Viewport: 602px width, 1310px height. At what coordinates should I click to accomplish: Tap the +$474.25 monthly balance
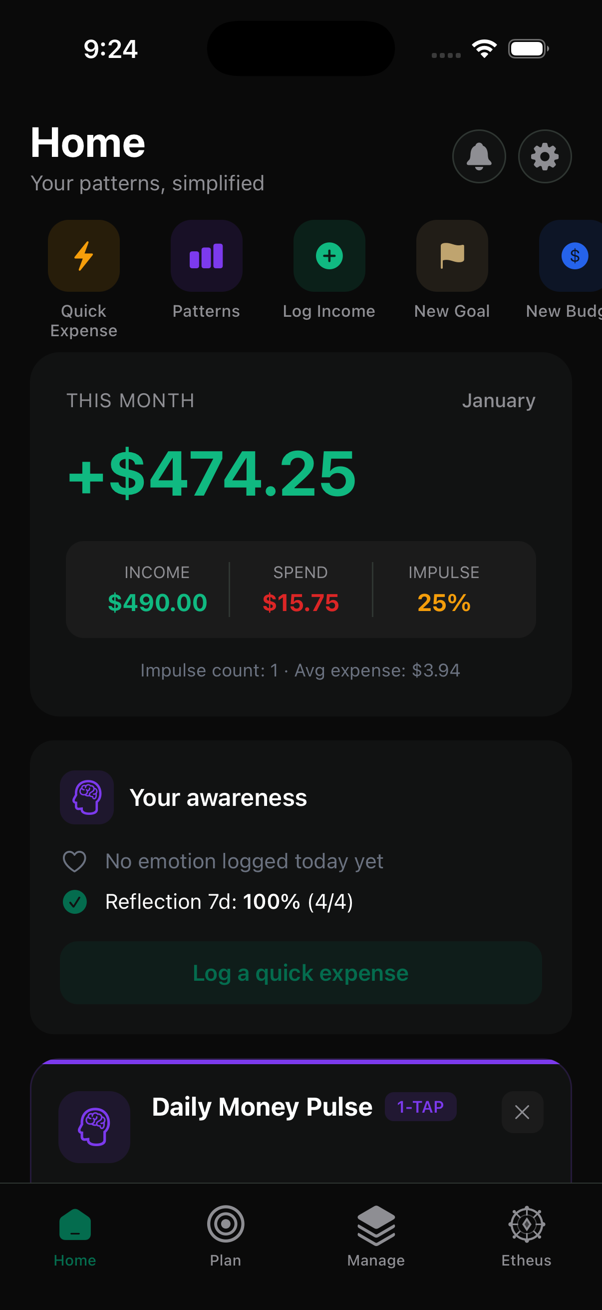212,474
